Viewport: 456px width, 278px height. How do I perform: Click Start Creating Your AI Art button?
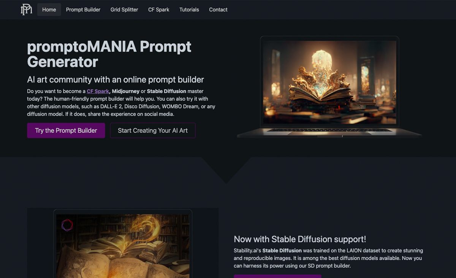tap(153, 130)
